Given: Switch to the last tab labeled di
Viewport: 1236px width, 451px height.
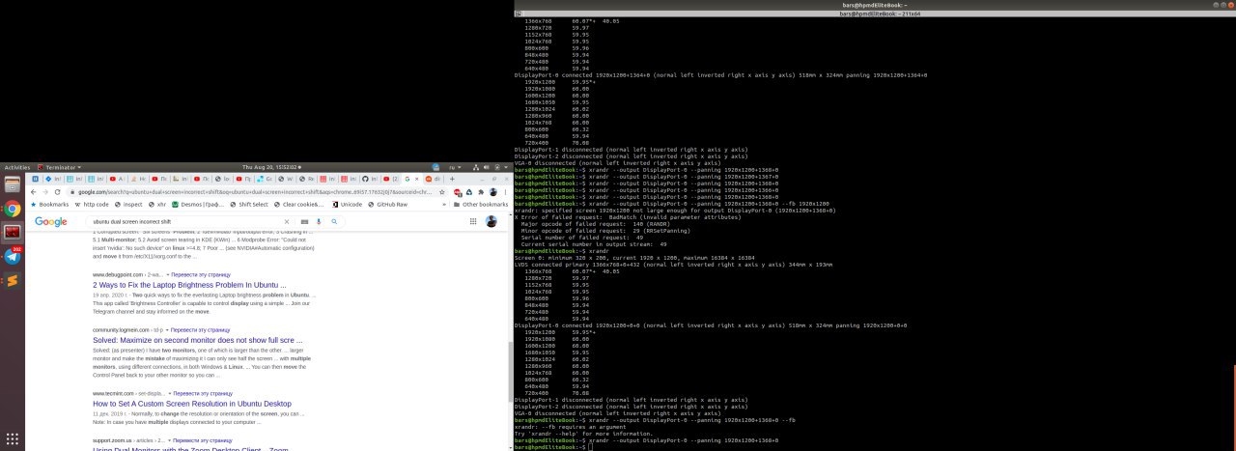Looking at the screenshot, I should point(432,179).
